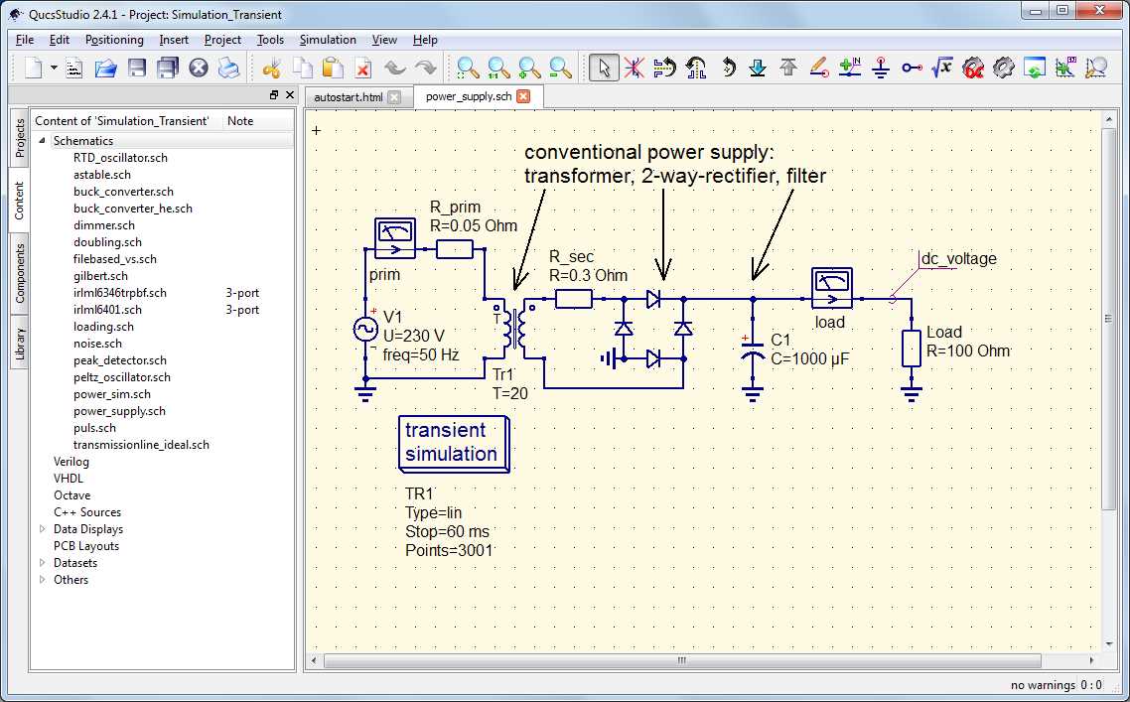
Task: Select the Verilog tree item
Action: 71,462
